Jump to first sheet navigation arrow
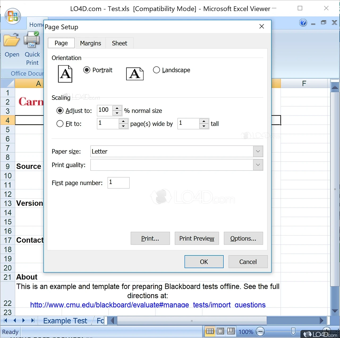The width and height of the screenshot is (340, 338). [5, 320]
